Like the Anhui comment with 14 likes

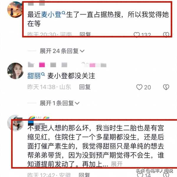point(140,175)
